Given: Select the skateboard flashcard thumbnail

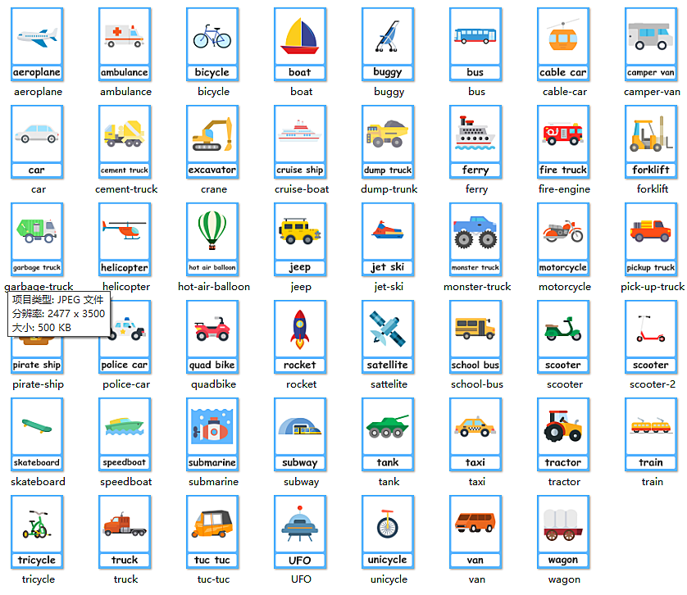Looking at the screenshot, I should pyautogui.click(x=37, y=434).
